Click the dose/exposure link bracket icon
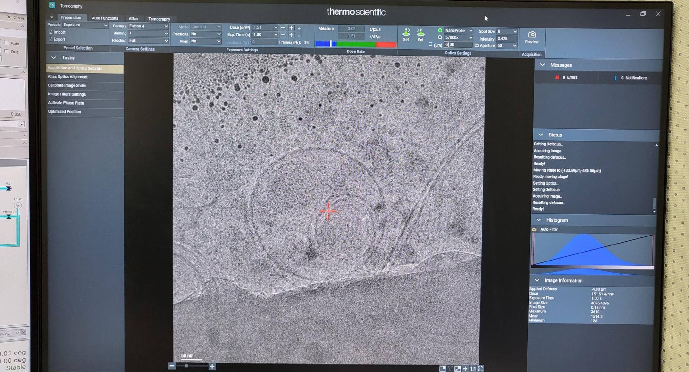Image resolution: width=689 pixels, height=372 pixels. pyautogui.click(x=300, y=32)
